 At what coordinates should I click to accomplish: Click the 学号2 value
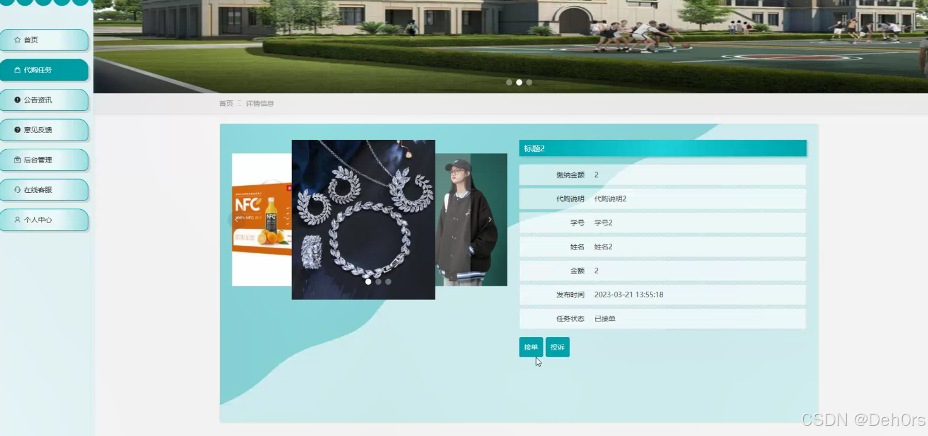pos(603,223)
